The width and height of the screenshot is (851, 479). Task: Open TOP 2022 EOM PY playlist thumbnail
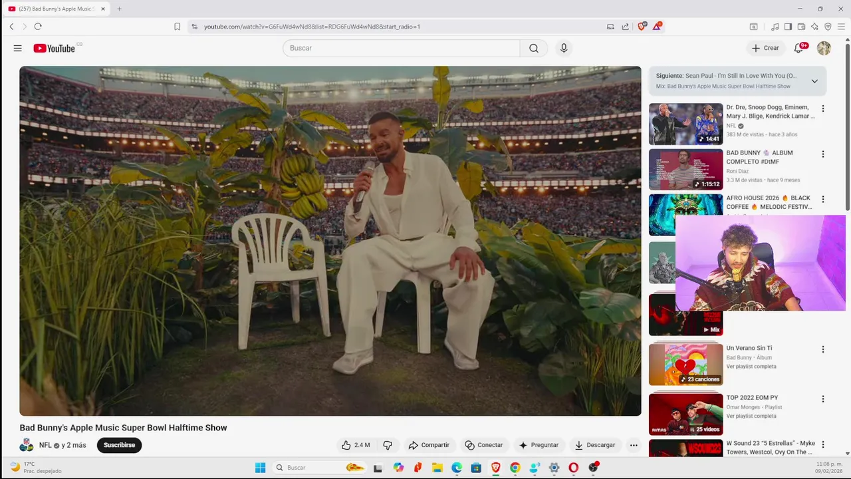click(x=685, y=414)
